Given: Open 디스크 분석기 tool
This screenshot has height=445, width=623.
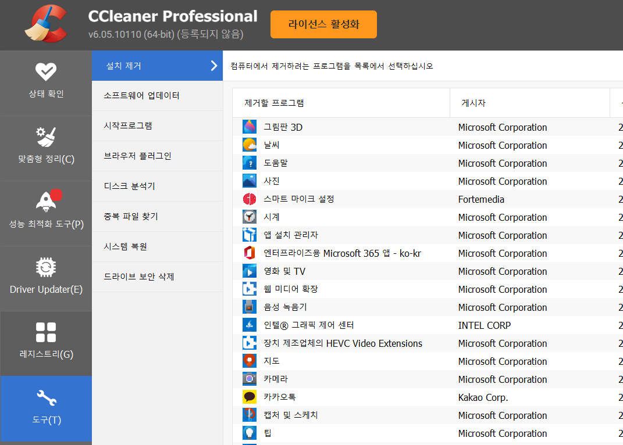Looking at the screenshot, I should coord(157,186).
